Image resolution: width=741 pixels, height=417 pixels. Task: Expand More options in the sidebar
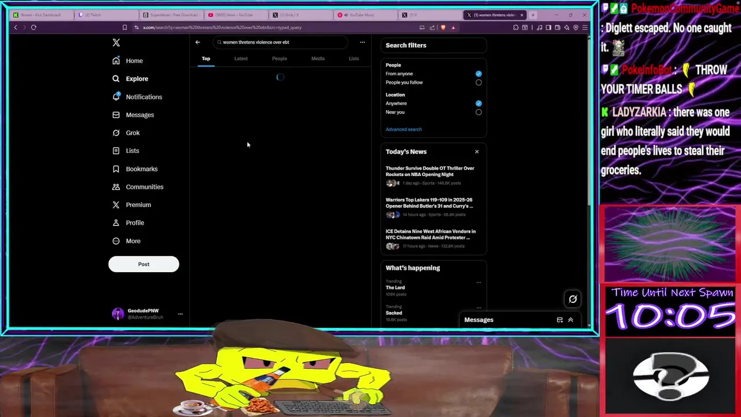[x=127, y=241]
